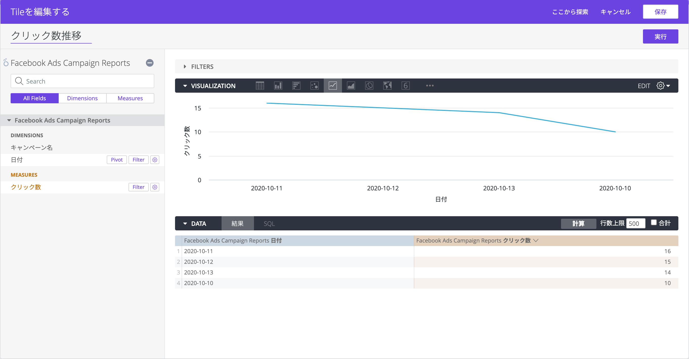Expand the FILTERS section
This screenshot has height=359, width=689.
coord(185,67)
